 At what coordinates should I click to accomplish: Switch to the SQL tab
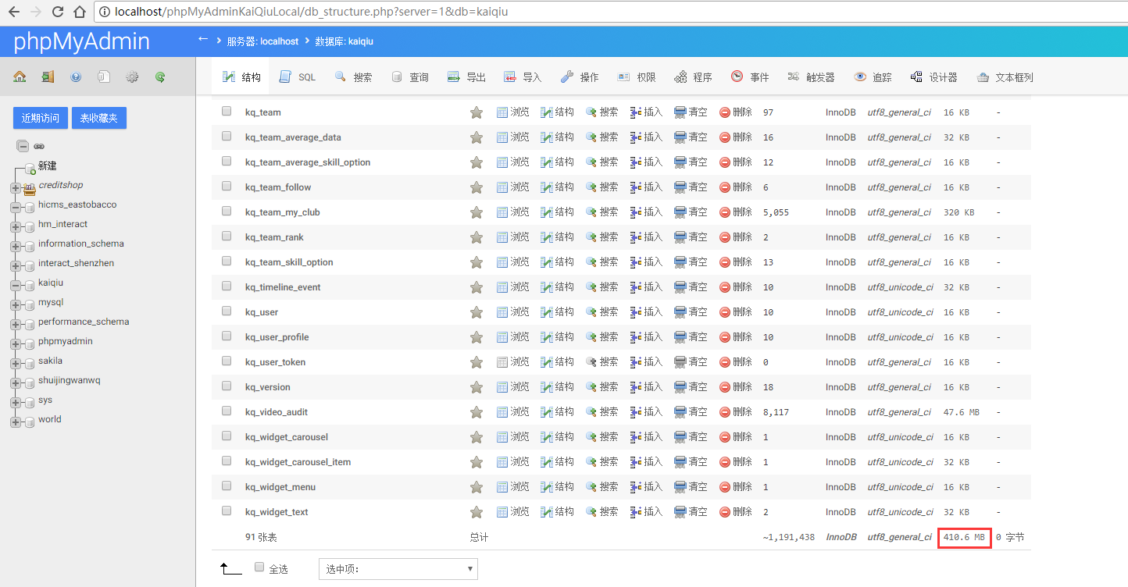(x=298, y=77)
